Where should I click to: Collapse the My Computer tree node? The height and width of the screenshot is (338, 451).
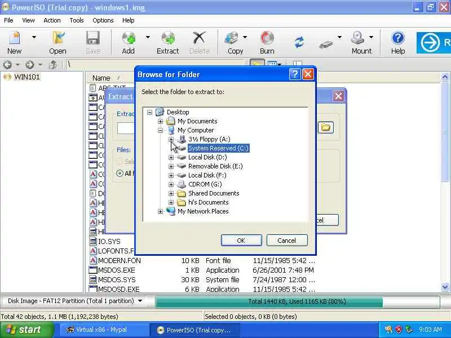tap(161, 130)
